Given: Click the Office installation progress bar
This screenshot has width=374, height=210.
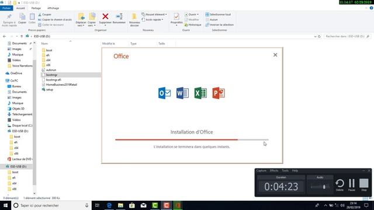Looking at the screenshot, I should pos(192,140).
